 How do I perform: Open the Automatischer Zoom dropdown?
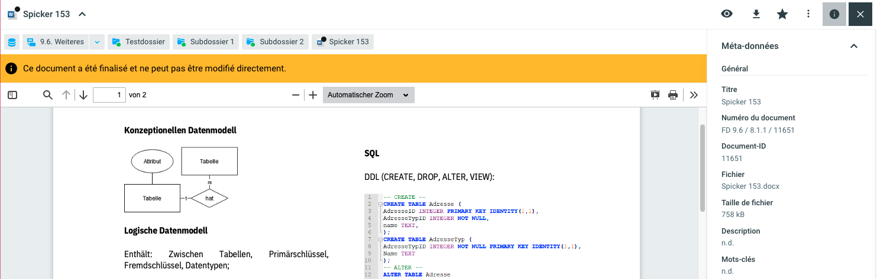click(x=368, y=95)
